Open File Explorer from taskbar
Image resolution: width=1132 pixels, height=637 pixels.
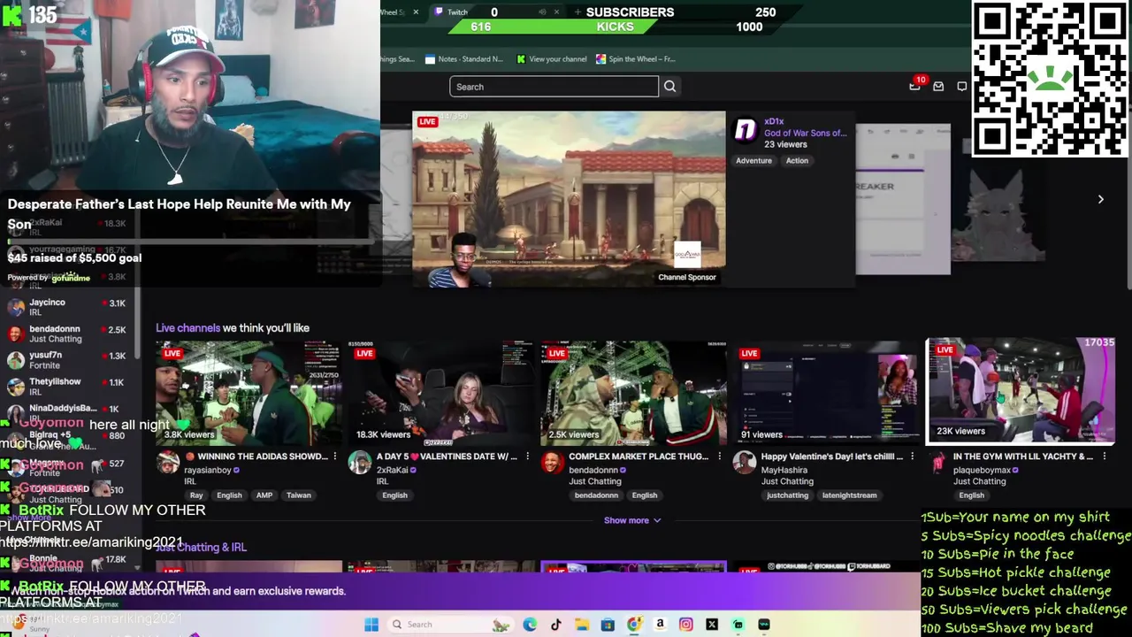[582, 625]
